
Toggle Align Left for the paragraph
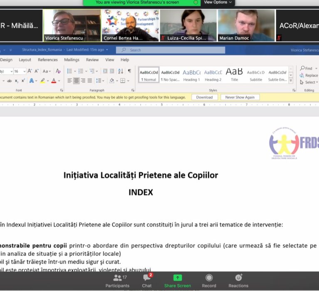tap(69, 81)
